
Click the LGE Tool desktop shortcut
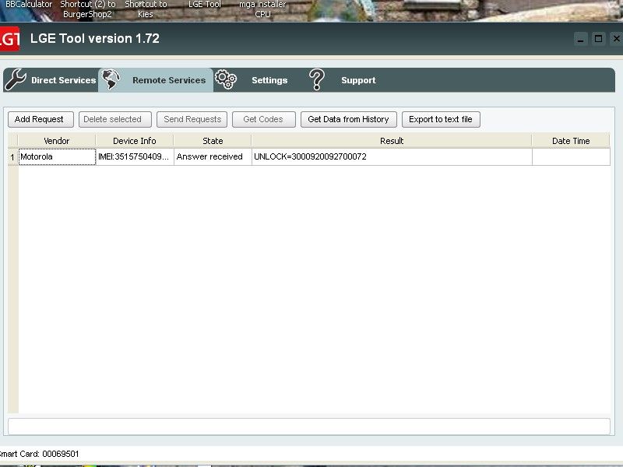pyautogui.click(x=205, y=5)
